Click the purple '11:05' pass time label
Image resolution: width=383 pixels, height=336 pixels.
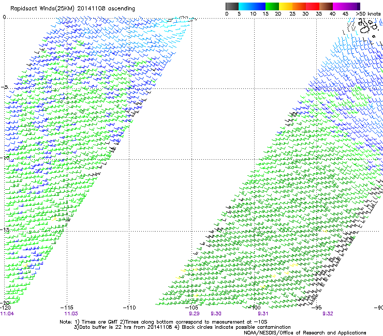click(71, 314)
